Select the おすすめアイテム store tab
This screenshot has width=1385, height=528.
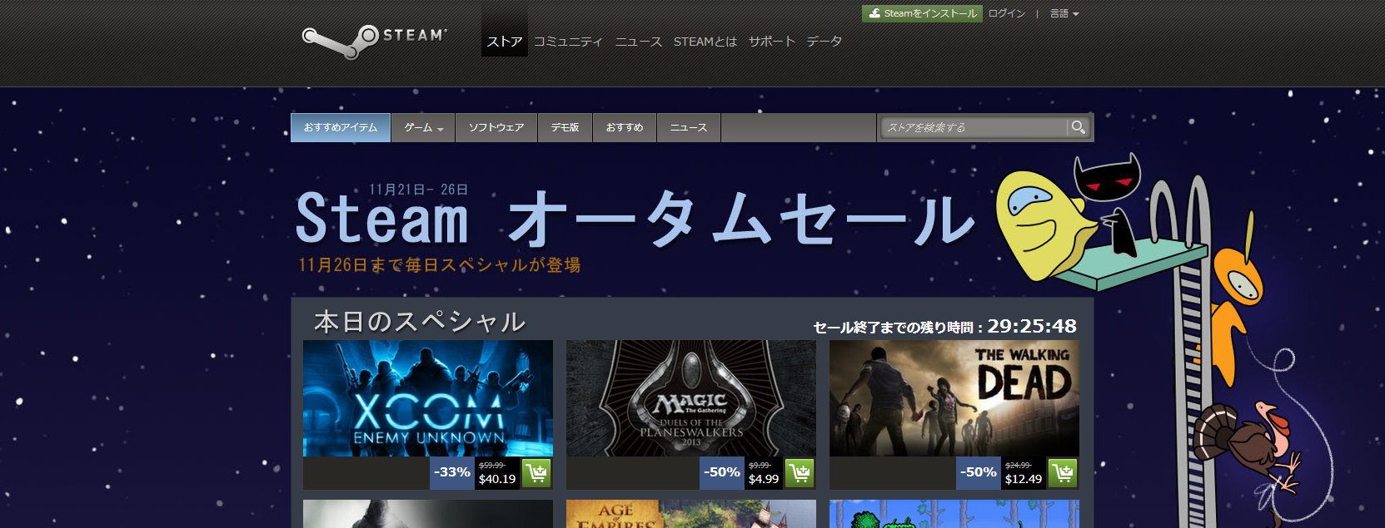point(340,127)
